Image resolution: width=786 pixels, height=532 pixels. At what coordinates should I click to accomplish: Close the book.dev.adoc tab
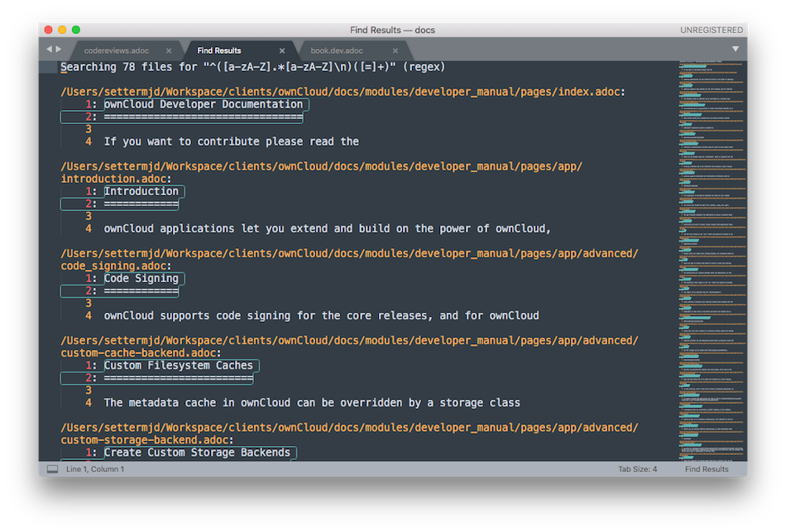tap(395, 50)
